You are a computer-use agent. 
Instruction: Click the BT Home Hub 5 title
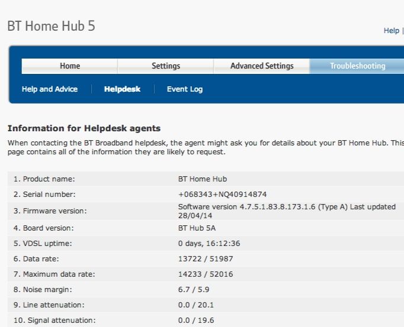52,26
